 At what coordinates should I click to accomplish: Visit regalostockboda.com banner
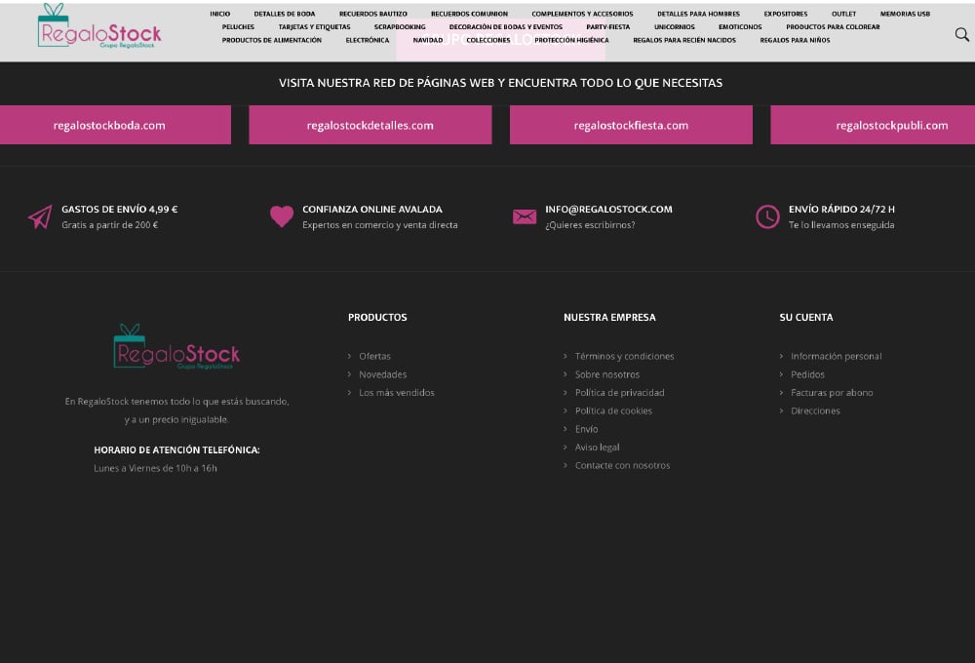coord(109,125)
